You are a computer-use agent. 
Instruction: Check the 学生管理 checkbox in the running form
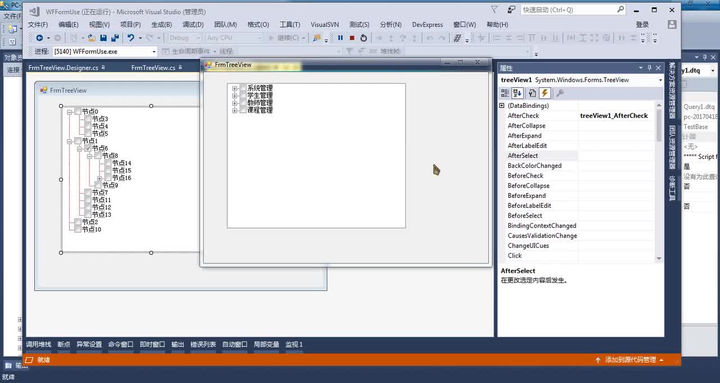click(x=243, y=95)
